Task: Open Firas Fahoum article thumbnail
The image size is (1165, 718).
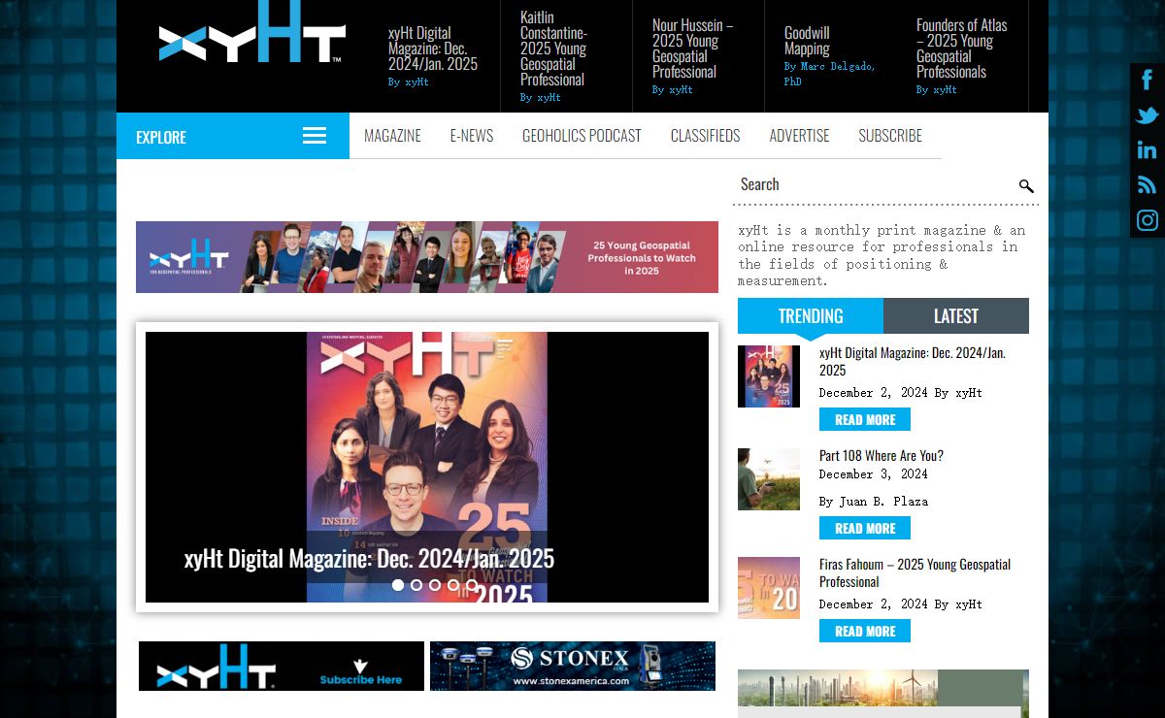Action: pos(769,588)
